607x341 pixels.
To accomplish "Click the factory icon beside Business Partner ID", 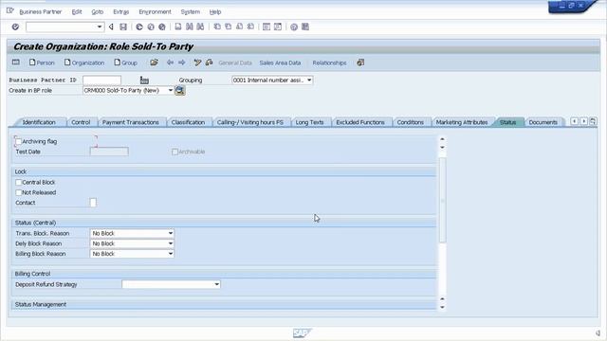I will 144,80.
